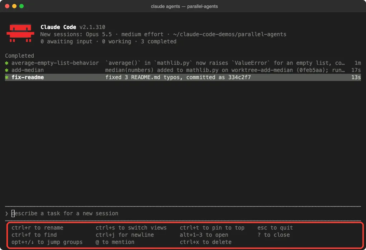Image resolution: width=366 pixels, height=250 pixels.
Task: Click the 'Completed' group heading
Action: [x=19, y=56]
